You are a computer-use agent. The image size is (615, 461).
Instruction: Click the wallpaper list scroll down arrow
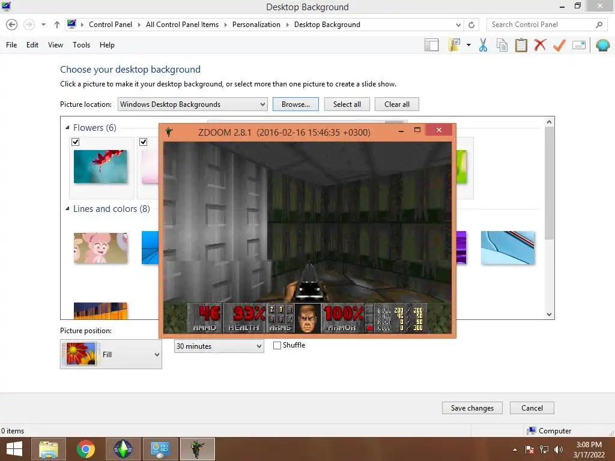click(549, 315)
